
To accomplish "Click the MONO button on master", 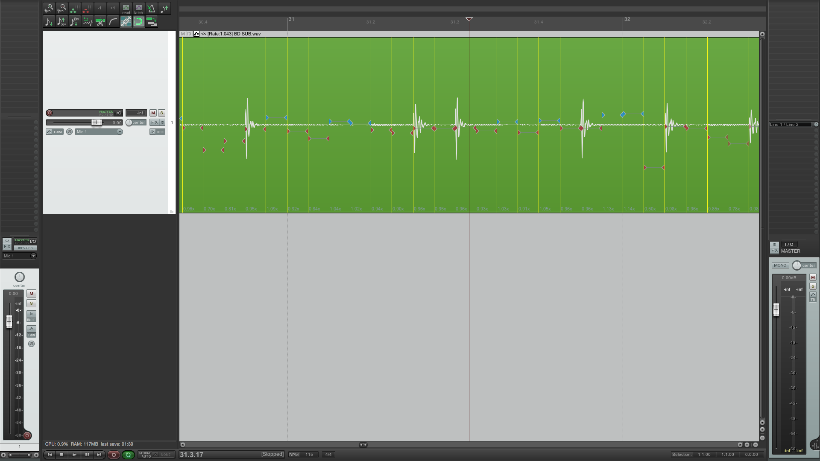I will [780, 265].
